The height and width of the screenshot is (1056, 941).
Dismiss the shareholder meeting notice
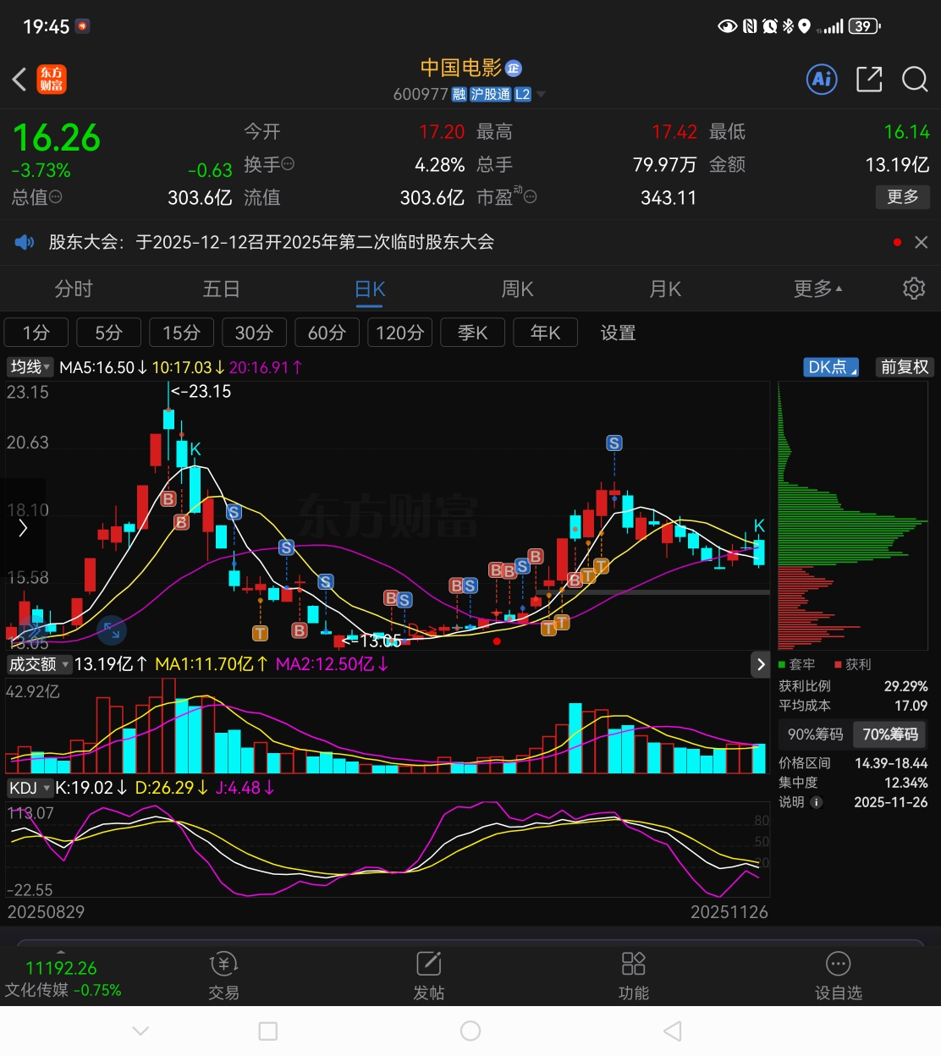click(x=922, y=242)
